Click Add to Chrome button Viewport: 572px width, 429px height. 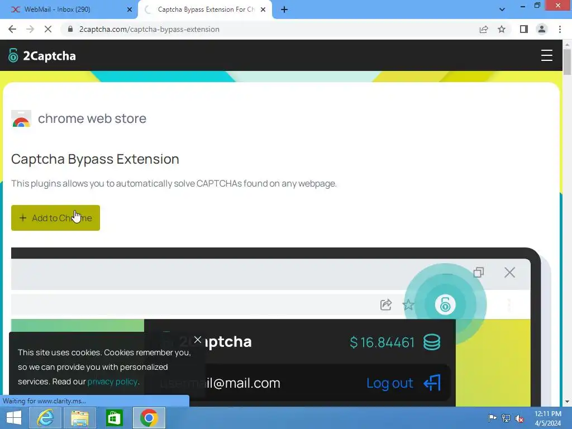(x=55, y=218)
